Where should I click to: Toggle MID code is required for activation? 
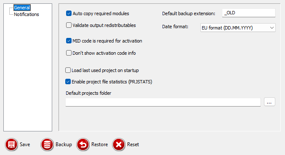(x=69, y=41)
